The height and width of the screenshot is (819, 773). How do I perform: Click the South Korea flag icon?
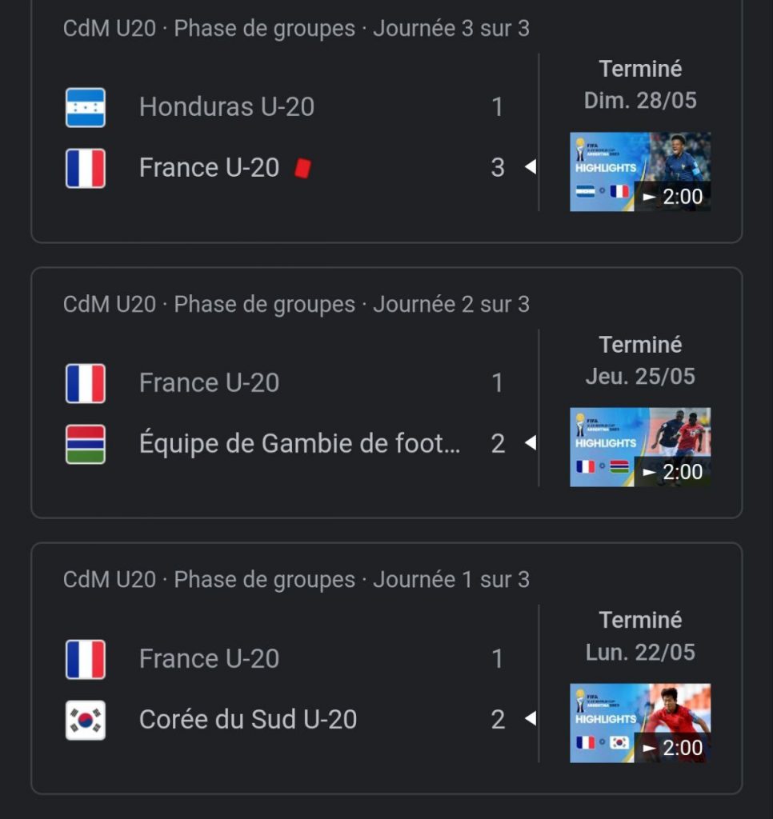85,720
